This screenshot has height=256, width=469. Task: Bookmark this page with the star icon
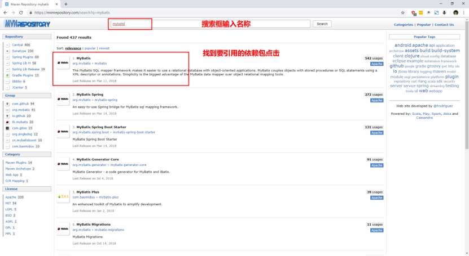[x=402, y=12]
